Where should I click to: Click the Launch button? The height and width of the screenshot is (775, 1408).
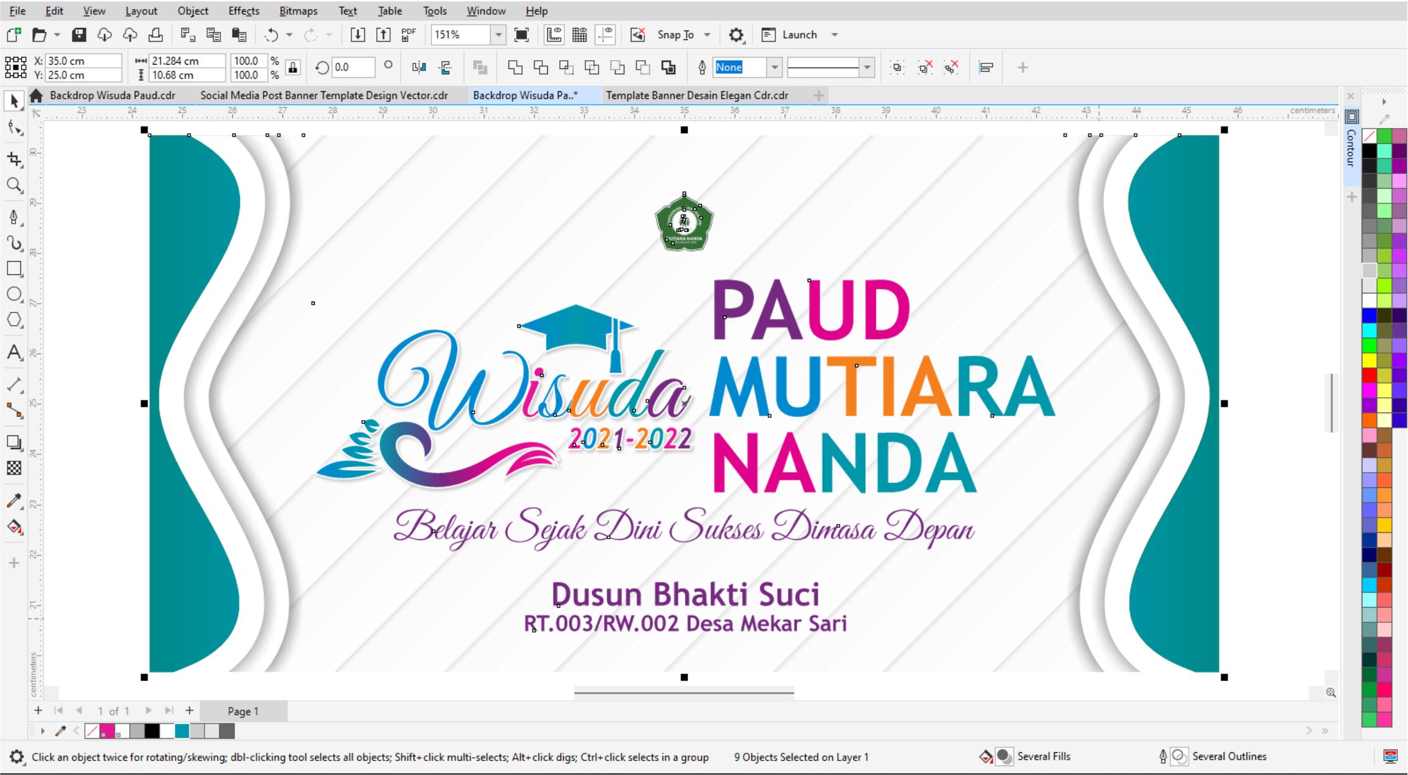tap(789, 35)
